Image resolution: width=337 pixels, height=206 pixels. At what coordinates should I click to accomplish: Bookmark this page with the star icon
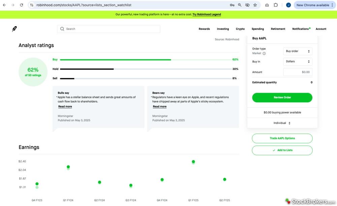tap(255, 5)
